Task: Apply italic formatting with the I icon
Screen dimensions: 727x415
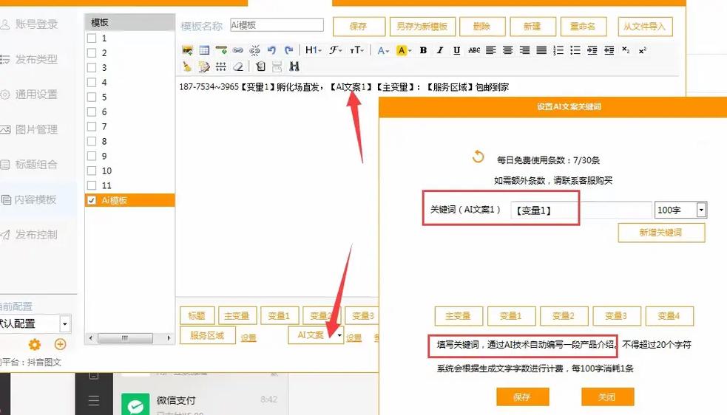Action: tap(440, 50)
